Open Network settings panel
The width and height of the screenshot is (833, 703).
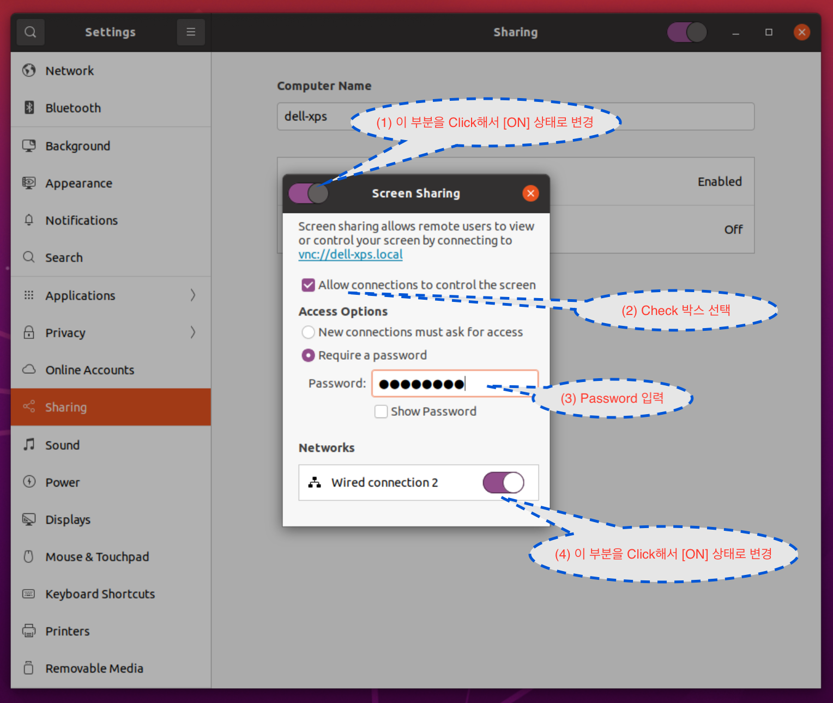coord(111,70)
